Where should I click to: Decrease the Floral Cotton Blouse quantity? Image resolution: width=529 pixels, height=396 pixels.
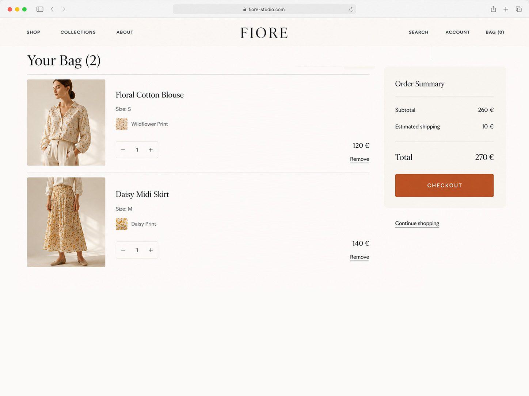coord(123,150)
